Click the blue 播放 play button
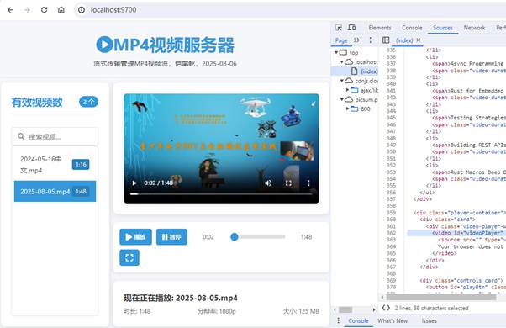Viewport: 506px width, 328px height. pos(135,237)
